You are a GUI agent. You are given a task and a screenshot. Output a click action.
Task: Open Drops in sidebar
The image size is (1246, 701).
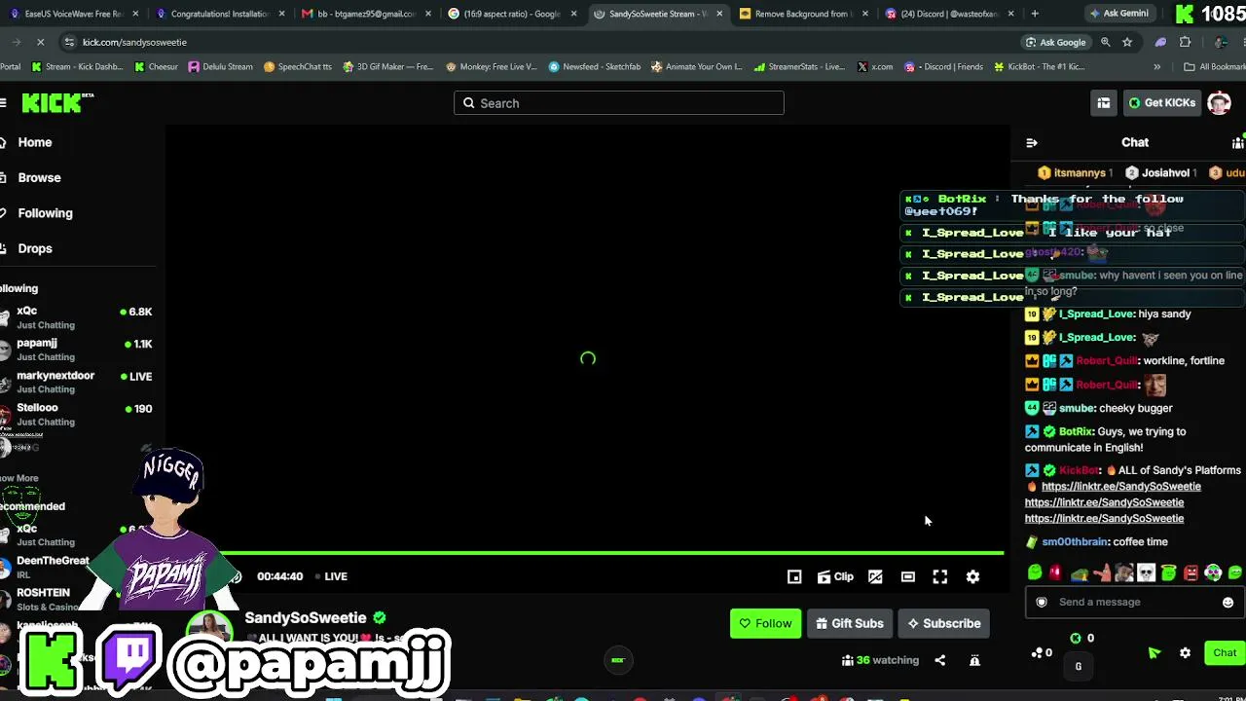click(x=35, y=248)
